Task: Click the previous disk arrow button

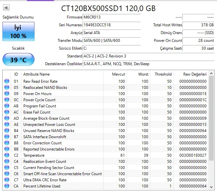Action: click(6, 8)
